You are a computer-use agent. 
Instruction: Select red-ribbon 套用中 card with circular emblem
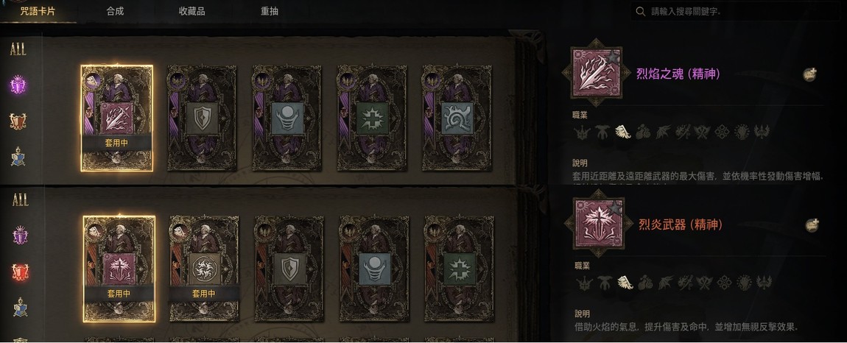204,269
